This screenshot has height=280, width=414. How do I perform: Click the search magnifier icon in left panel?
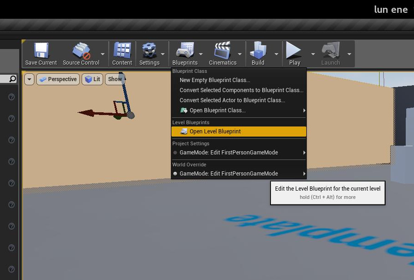[12, 79]
